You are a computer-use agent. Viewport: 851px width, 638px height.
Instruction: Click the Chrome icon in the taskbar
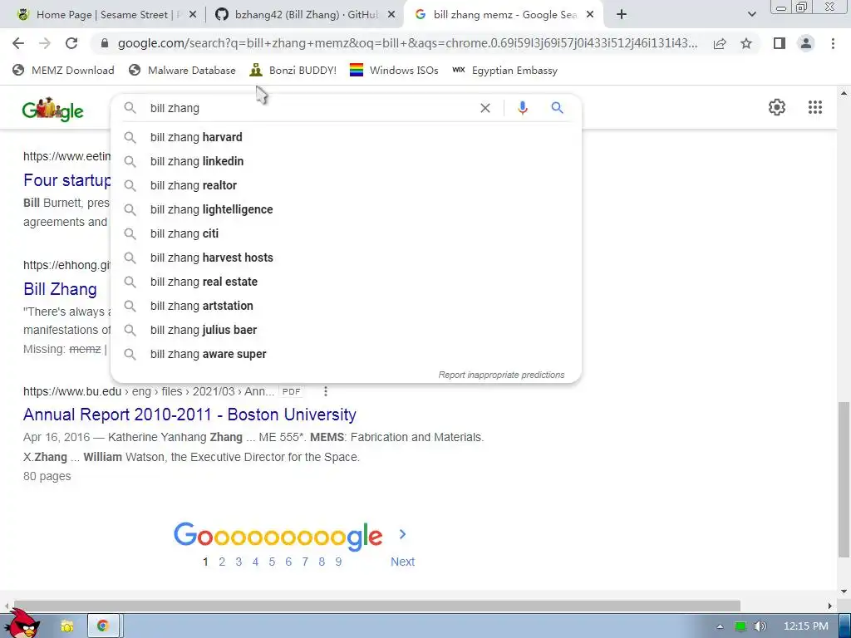point(102,626)
